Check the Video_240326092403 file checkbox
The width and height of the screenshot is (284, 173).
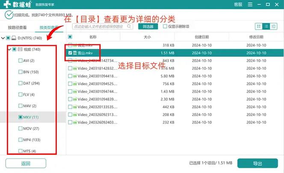[x=70, y=122]
